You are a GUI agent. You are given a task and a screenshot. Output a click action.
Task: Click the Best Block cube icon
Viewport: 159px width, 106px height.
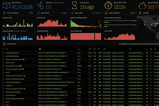click(x=6, y=5)
